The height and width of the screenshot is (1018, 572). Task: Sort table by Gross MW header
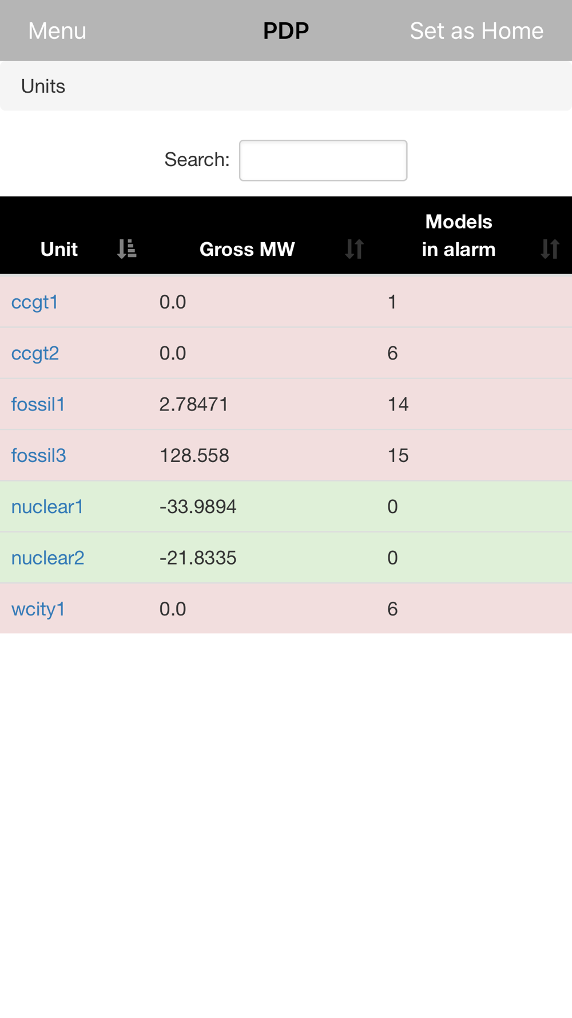[x=247, y=249]
